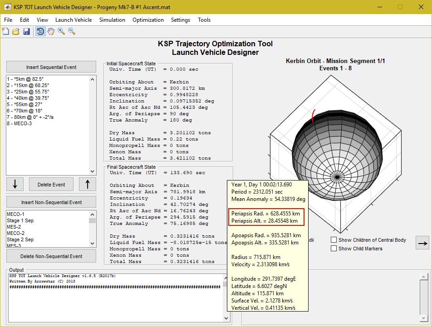Click the right-side vertical slider track
This screenshot has height=327, width=432.
[423, 298]
